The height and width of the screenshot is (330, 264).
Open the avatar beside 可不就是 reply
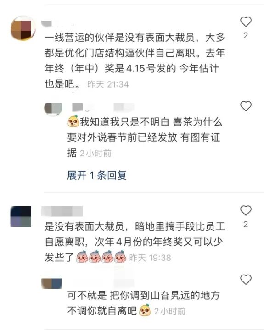[52, 283]
